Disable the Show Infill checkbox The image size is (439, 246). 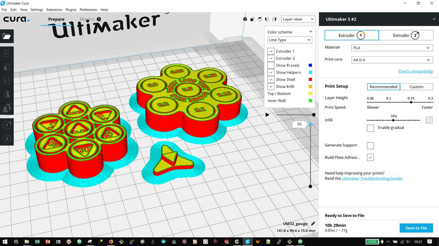click(271, 86)
